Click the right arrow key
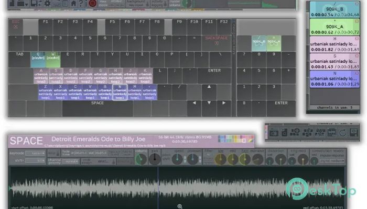This screenshot has height=209, width=367. [x=224, y=109]
